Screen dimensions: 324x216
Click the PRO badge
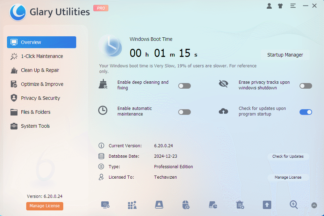(x=101, y=8)
